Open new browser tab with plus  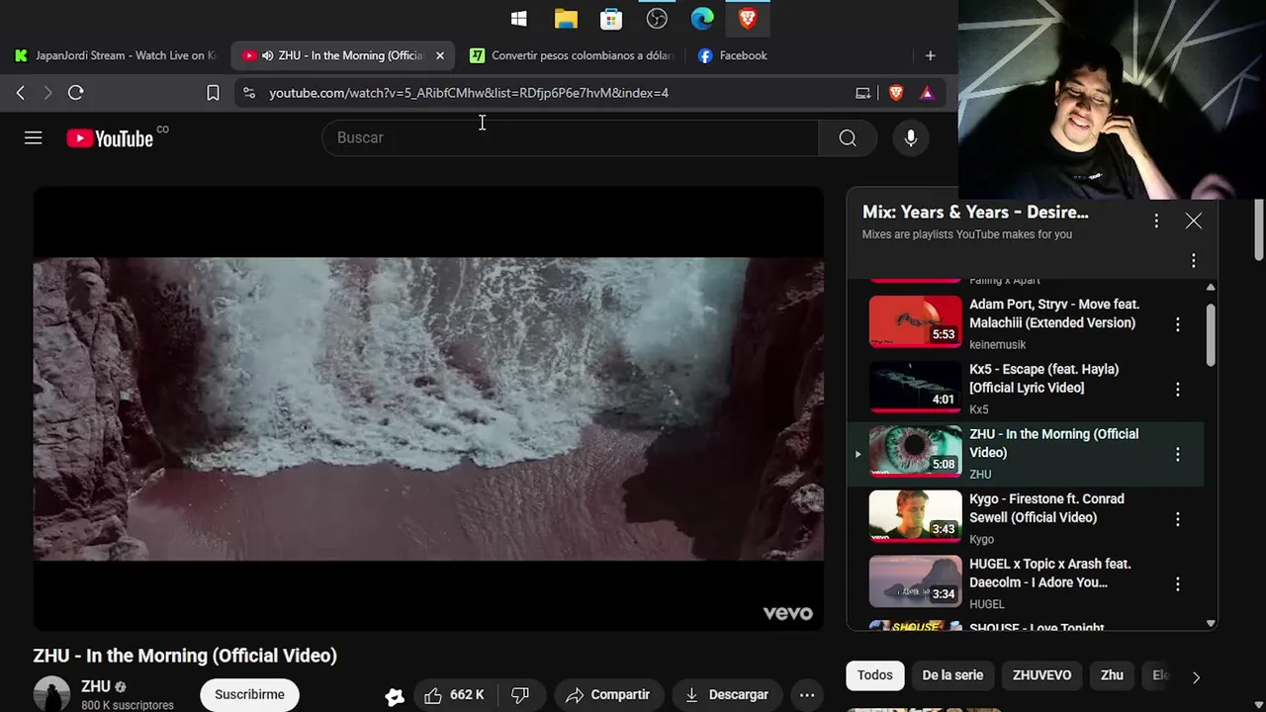tap(930, 55)
